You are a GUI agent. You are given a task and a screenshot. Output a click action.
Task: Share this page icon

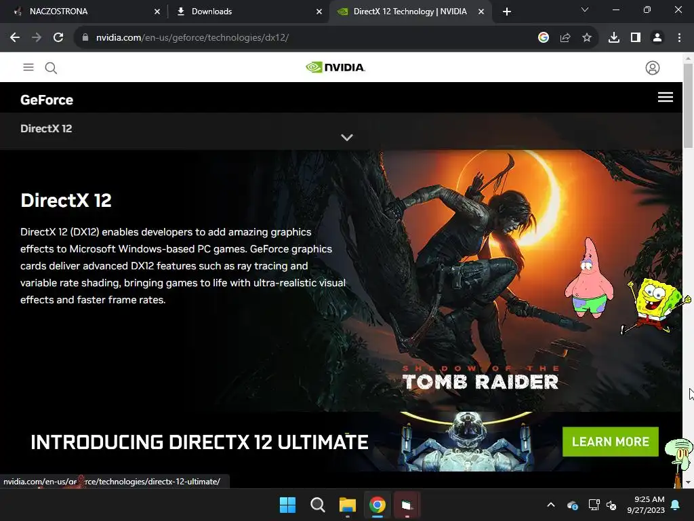[565, 38]
